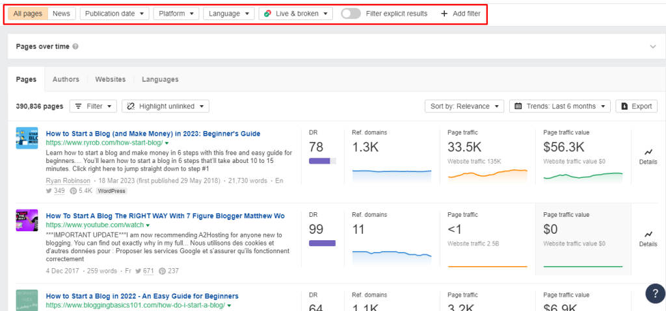Click Twitter icon beside 349 shares
This screenshot has width=666, height=311.
[49, 191]
